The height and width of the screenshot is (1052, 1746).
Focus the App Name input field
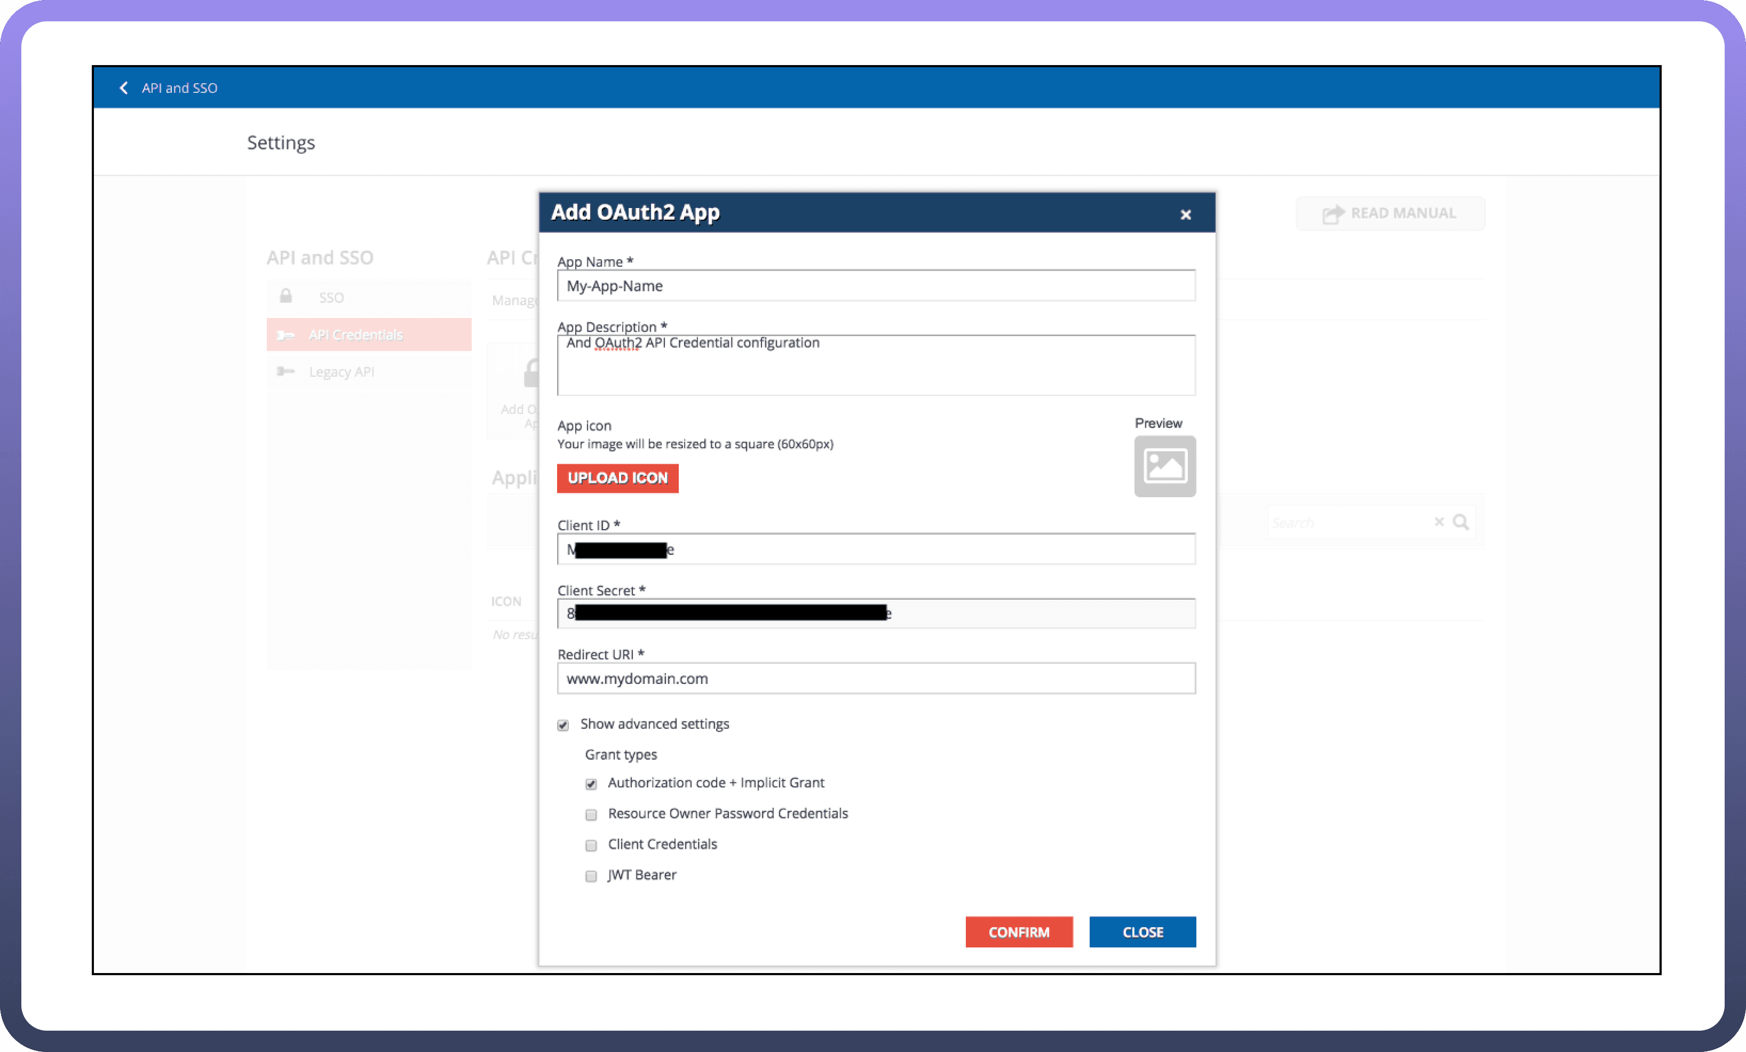tap(876, 286)
